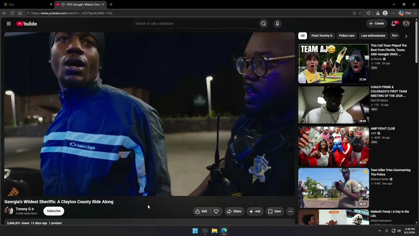
Task: Open YouTube notifications bell
Action: [x=394, y=24]
